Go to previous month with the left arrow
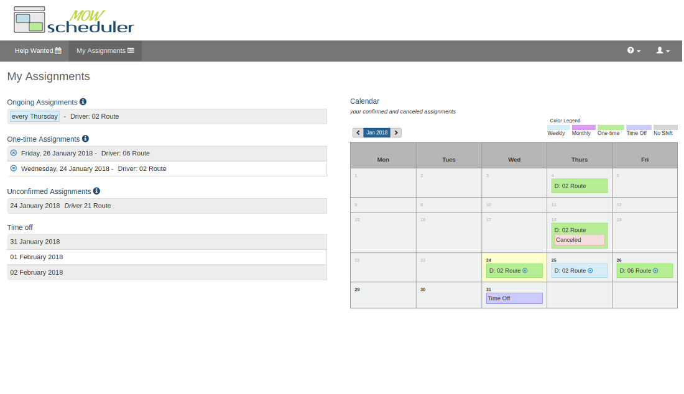This screenshot has width=684, height=394. [358, 132]
